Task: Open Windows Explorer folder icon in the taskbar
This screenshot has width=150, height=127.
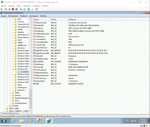Action: (x=22, y=121)
